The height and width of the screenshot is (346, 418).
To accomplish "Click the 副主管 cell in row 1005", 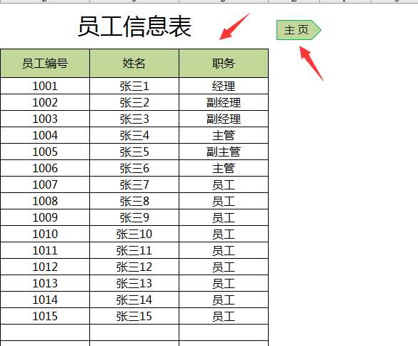I will pos(224,152).
